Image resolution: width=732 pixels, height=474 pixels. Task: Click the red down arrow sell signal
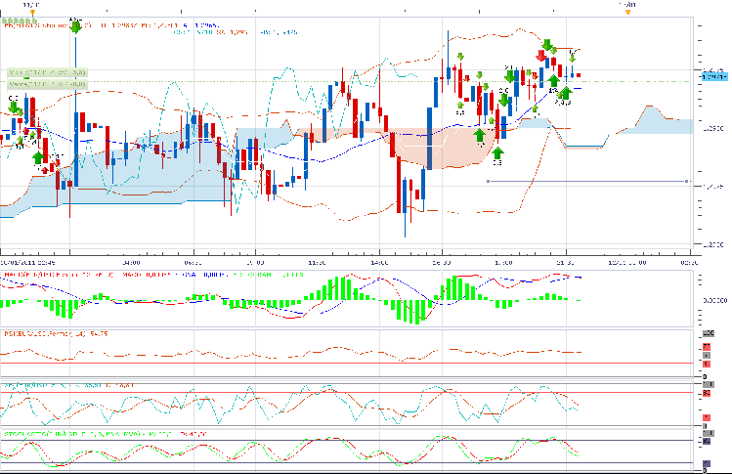click(x=541, y=58)
